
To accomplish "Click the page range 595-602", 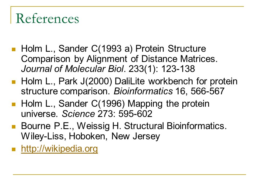I will pyautogui.click(x=135, y=114).
